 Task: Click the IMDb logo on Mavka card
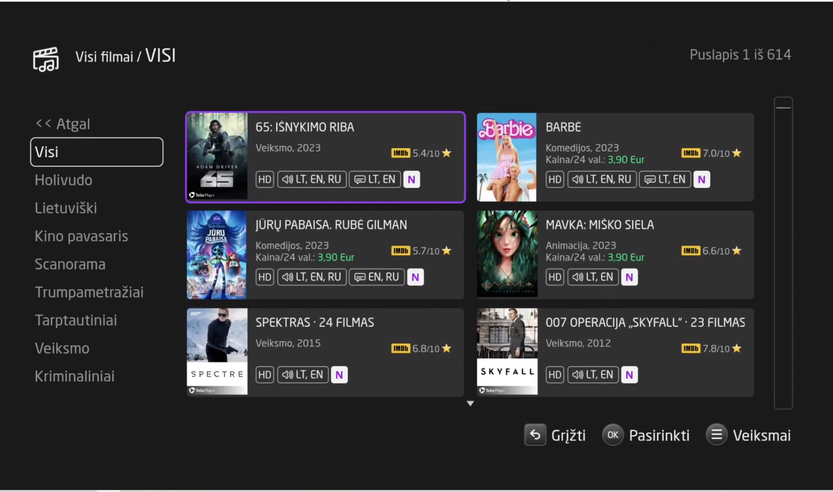(x=691, y=251)
